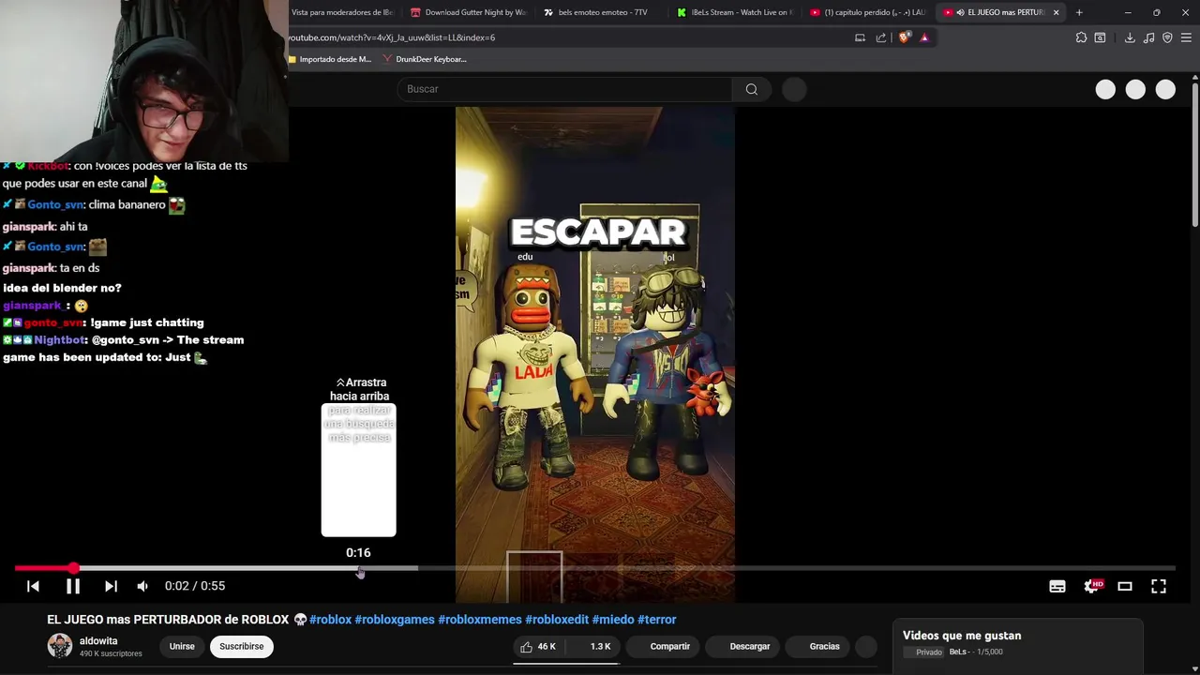Subscribe via the Suscribirse button
The width and height of the screenshot is (1200, 675).
click(x=242, y=646)
